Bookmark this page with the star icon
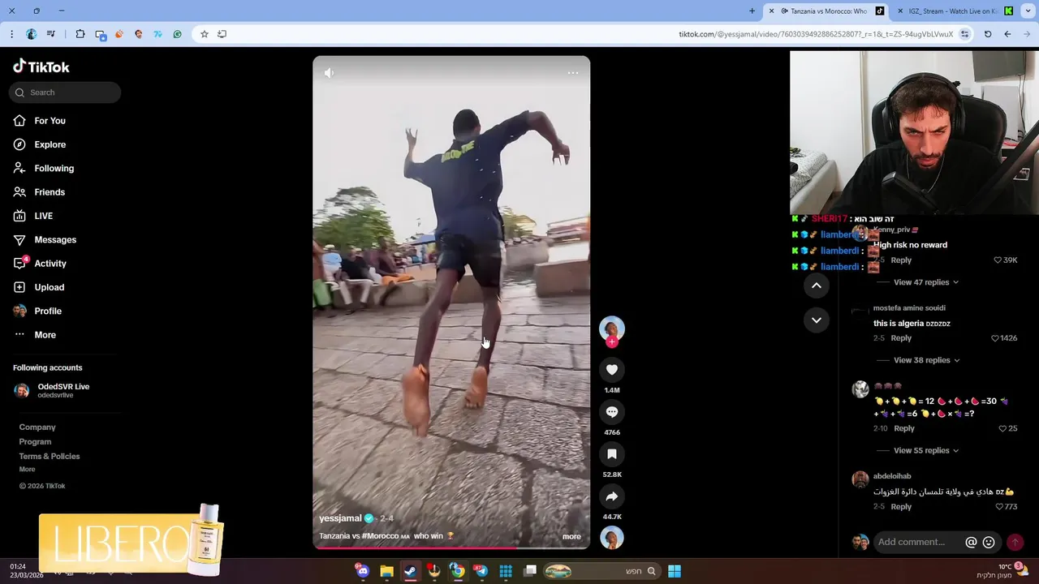Image resolution: width=1039 pixels, height=584 pixels. pyautogui.click(x=205, y=34)
